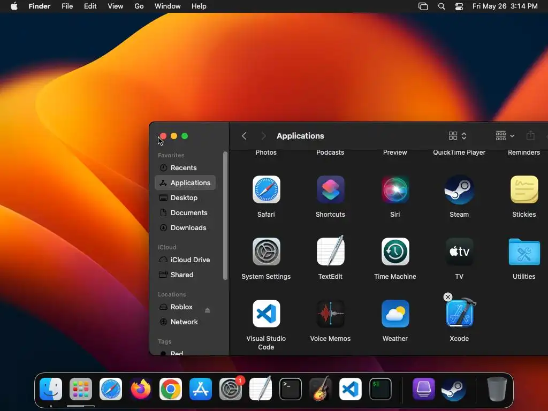548x411 pixels.
Task: Open the Help menu
Action: (x=199, y=6)
